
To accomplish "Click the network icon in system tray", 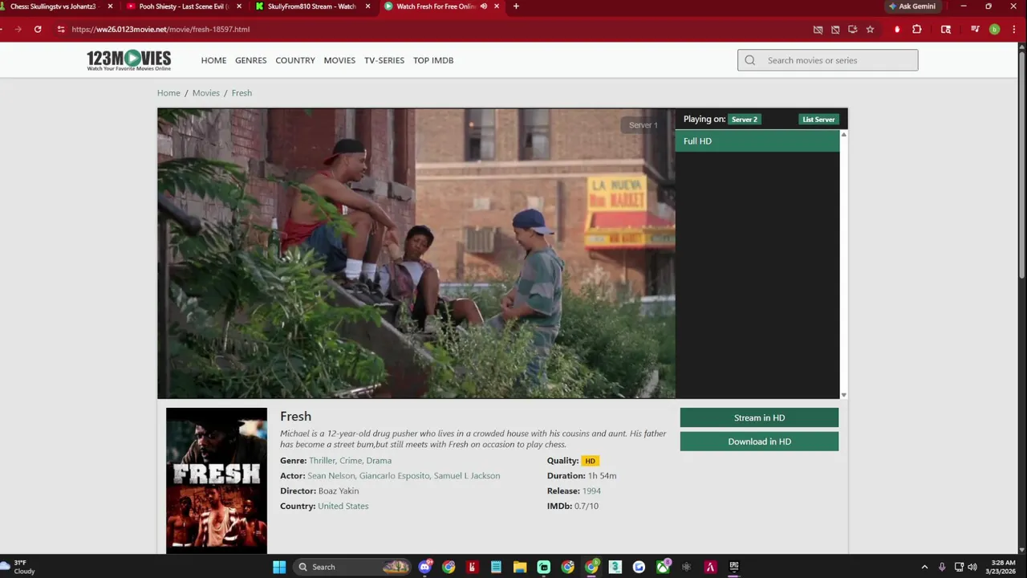I will coord(959,567).
